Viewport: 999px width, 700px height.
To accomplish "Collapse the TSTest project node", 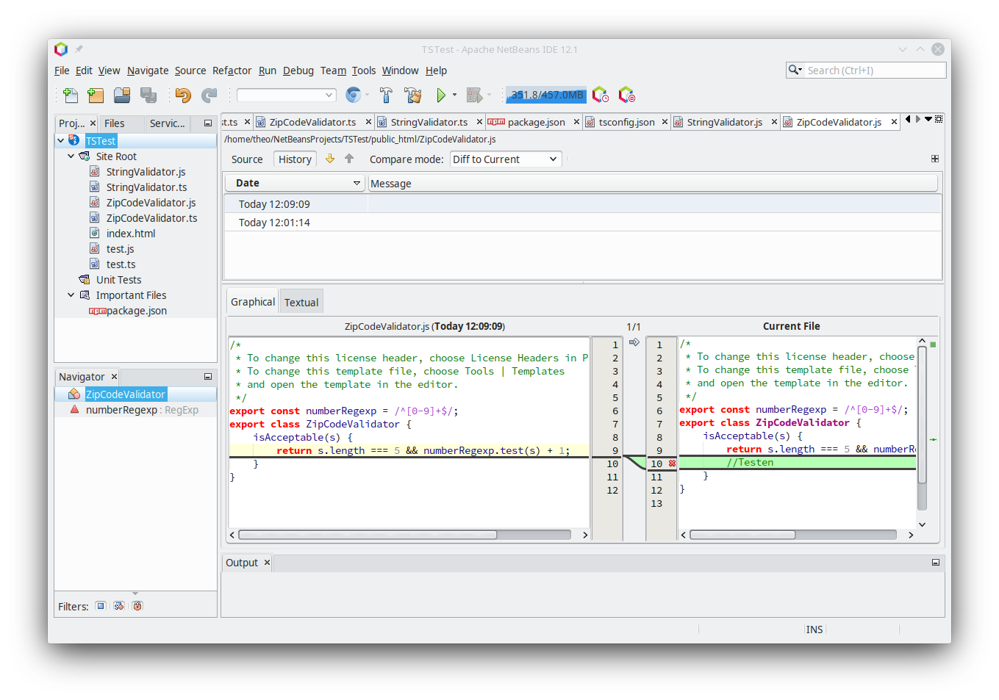I will tap(60, 140).
